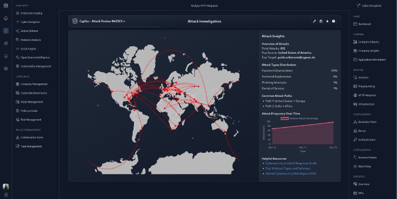This screenshot has height=199, width=397.
Task: Open Reverse Proxies
Action: 365,157
